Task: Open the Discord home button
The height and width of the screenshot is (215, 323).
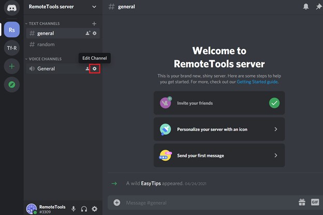Action: coord(12,8)
